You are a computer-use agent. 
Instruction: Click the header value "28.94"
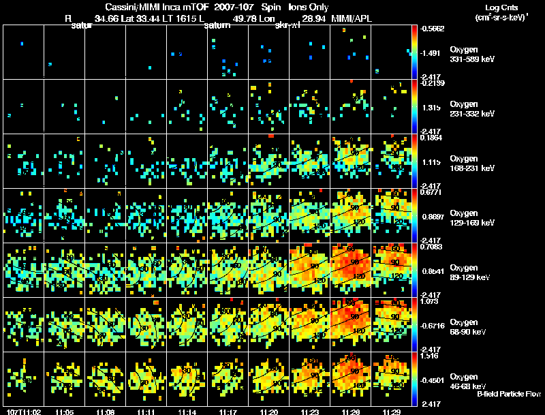point(313,18)
